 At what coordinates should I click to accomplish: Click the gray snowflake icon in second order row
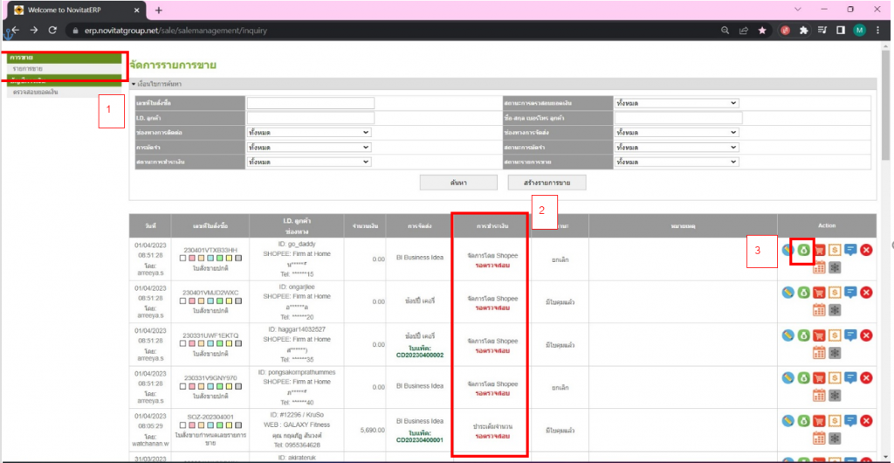tap(835, 309)
